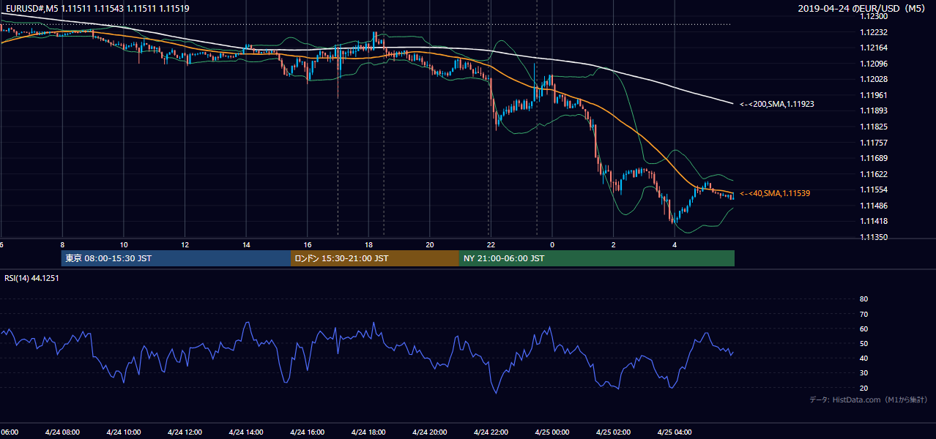This screenshot has width=936, height=439.
Task: Click price level 1.11418 on price axis
Action: (x=874, y=221)
